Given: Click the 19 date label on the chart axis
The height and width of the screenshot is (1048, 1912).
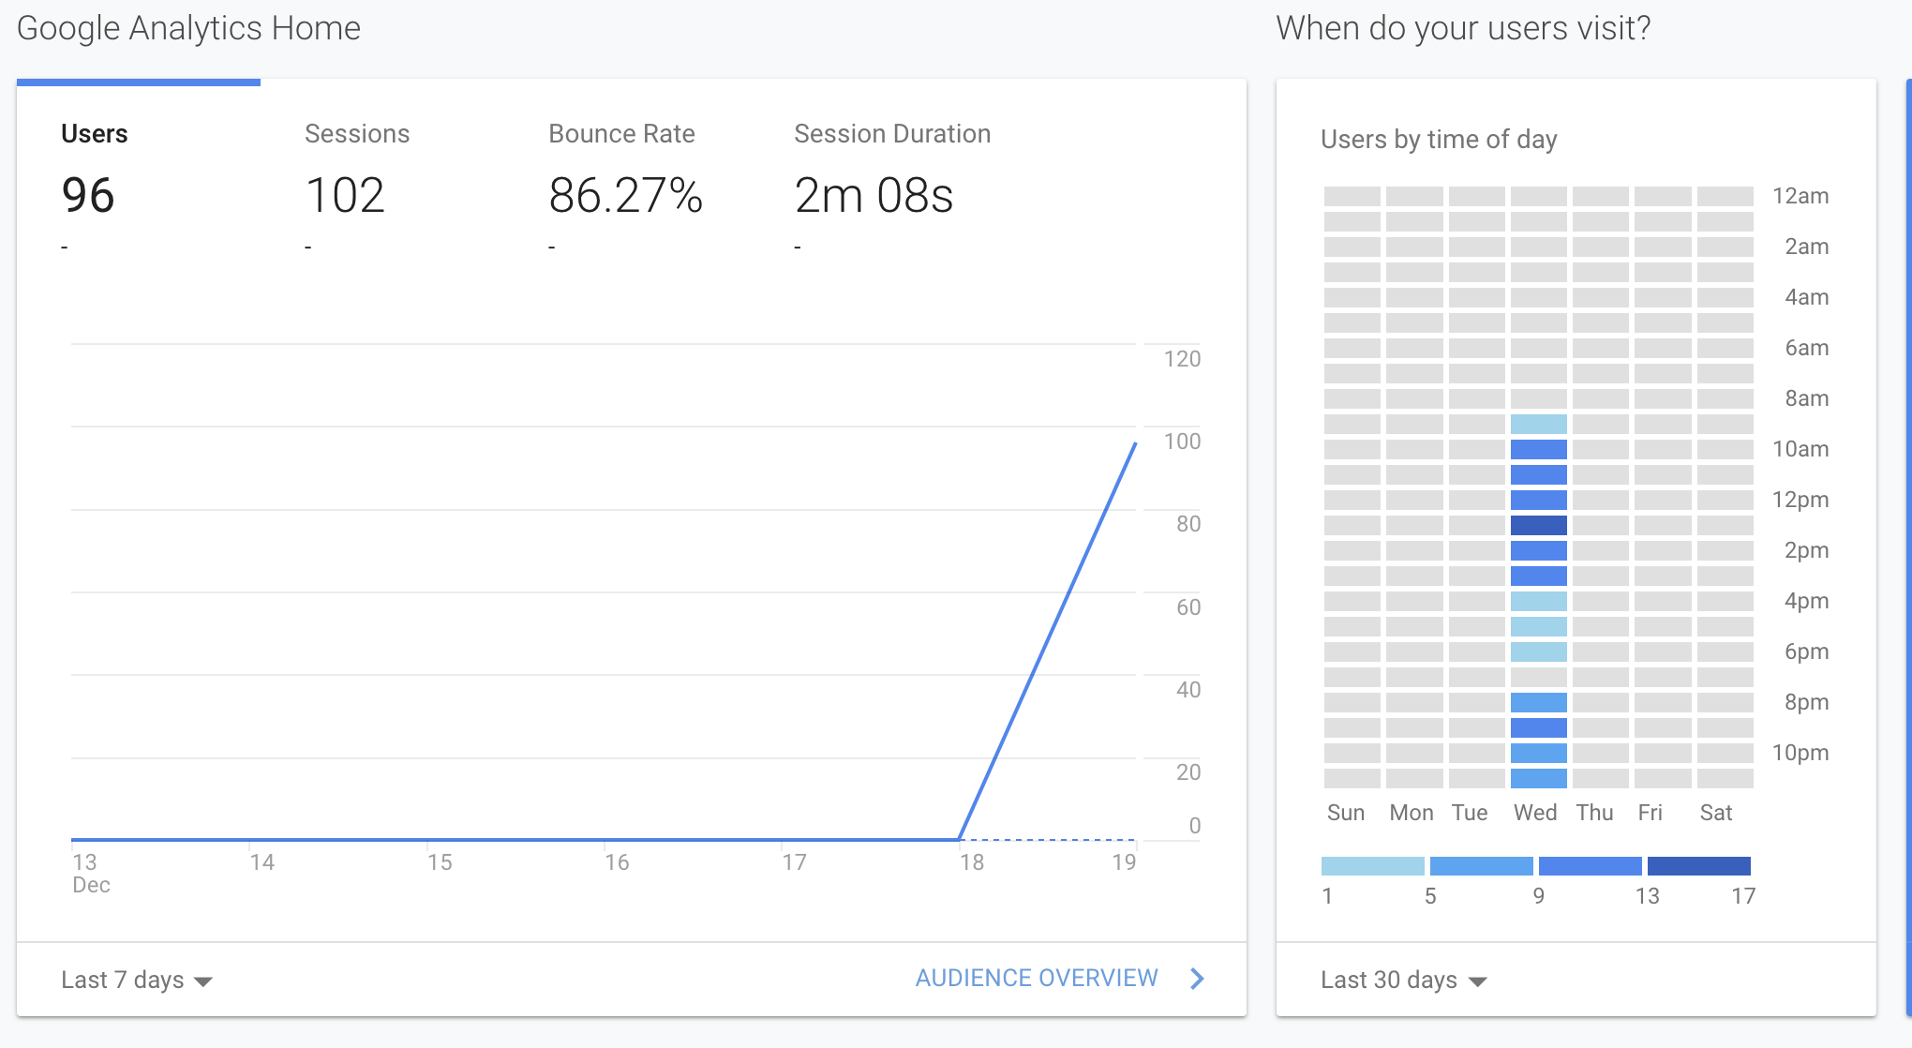Looking at the screenshot, I should point(1124,862).
